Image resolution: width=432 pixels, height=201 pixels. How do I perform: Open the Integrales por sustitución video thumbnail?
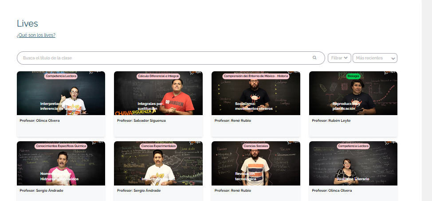[158, 93]
